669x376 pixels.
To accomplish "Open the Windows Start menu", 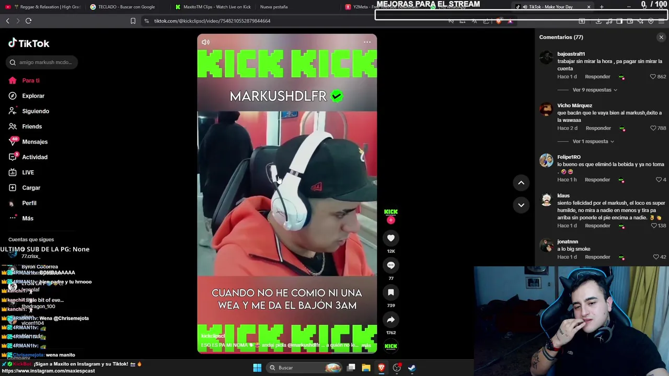I will point(257,368).
